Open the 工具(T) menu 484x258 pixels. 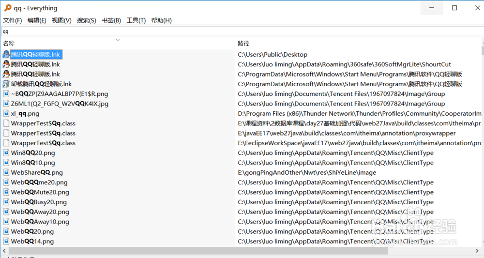[x=136, y=20]
